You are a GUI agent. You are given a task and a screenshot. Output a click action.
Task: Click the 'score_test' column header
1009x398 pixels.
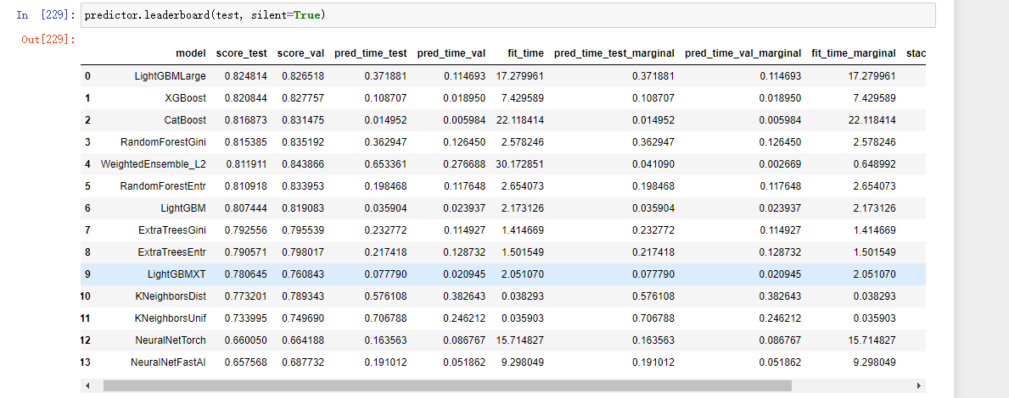(x=241, y=53)
